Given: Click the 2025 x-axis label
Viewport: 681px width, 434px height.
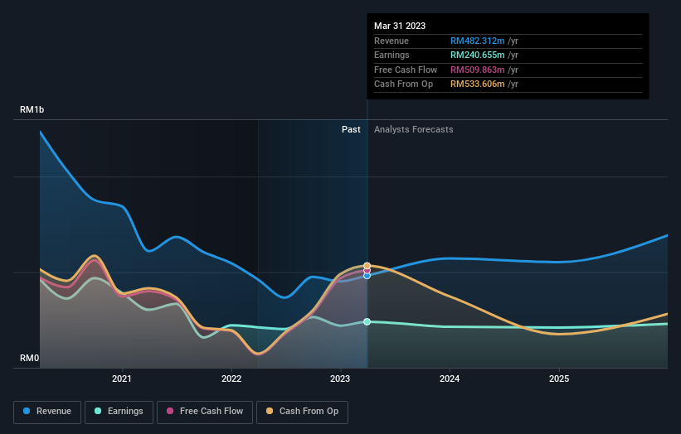Looking at the screenshot, I should pos(559,379).
